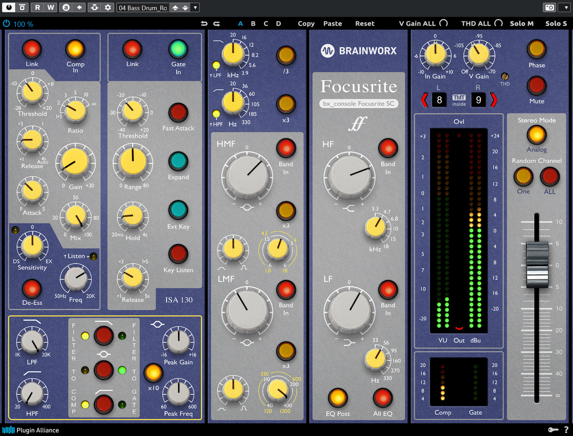573x436 pixels.
Task: Toggle HMF Band In button
Action: coord(286,148)
